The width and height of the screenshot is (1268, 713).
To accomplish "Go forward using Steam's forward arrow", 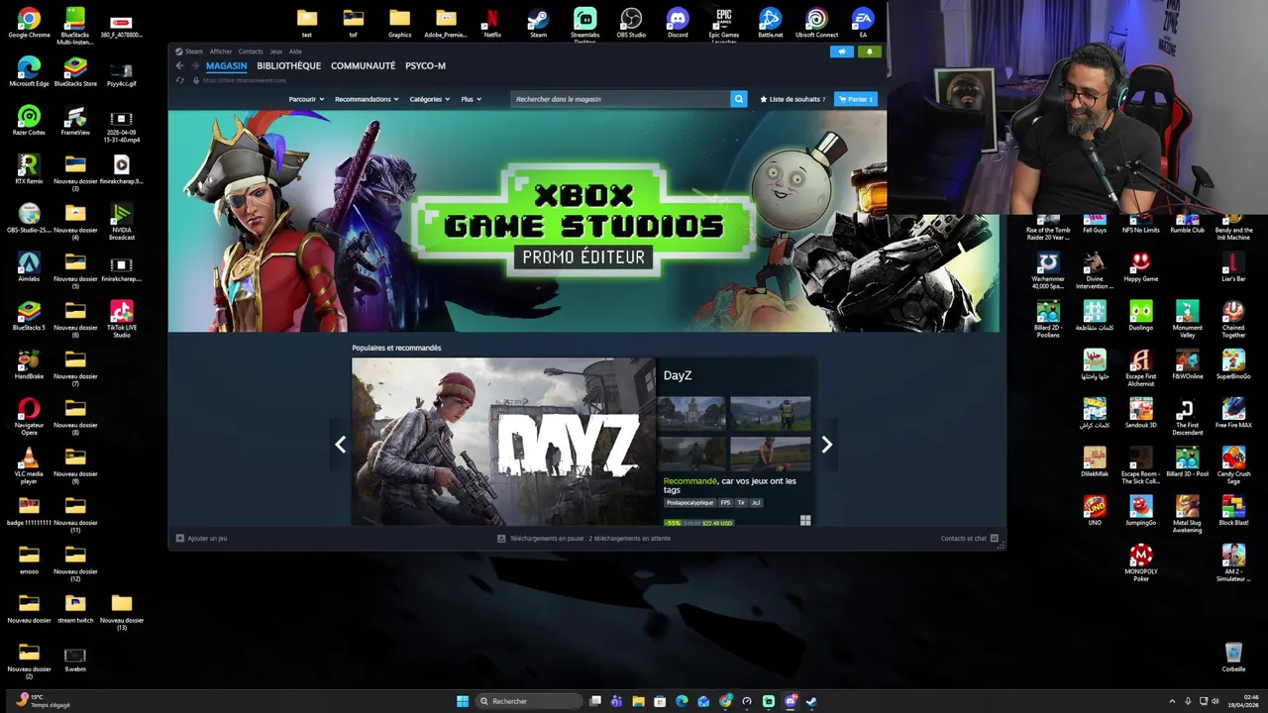I will [x=194, y=66].
